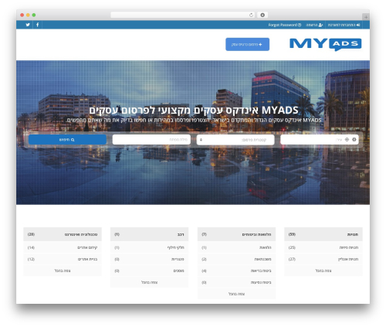Click view-all under the (59) category
Image resolution: width=386 pixels, height=327 pixels.
323,271
